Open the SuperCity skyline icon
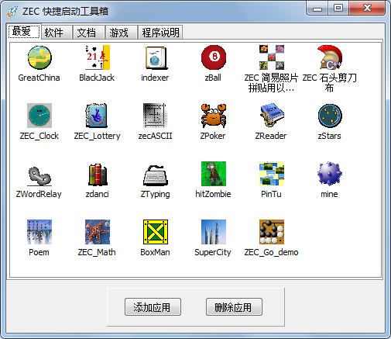 (214, 232)
